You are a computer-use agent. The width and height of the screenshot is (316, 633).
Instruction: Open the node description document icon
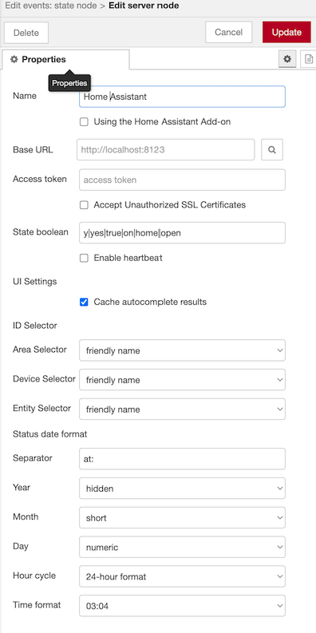(309, 59)
